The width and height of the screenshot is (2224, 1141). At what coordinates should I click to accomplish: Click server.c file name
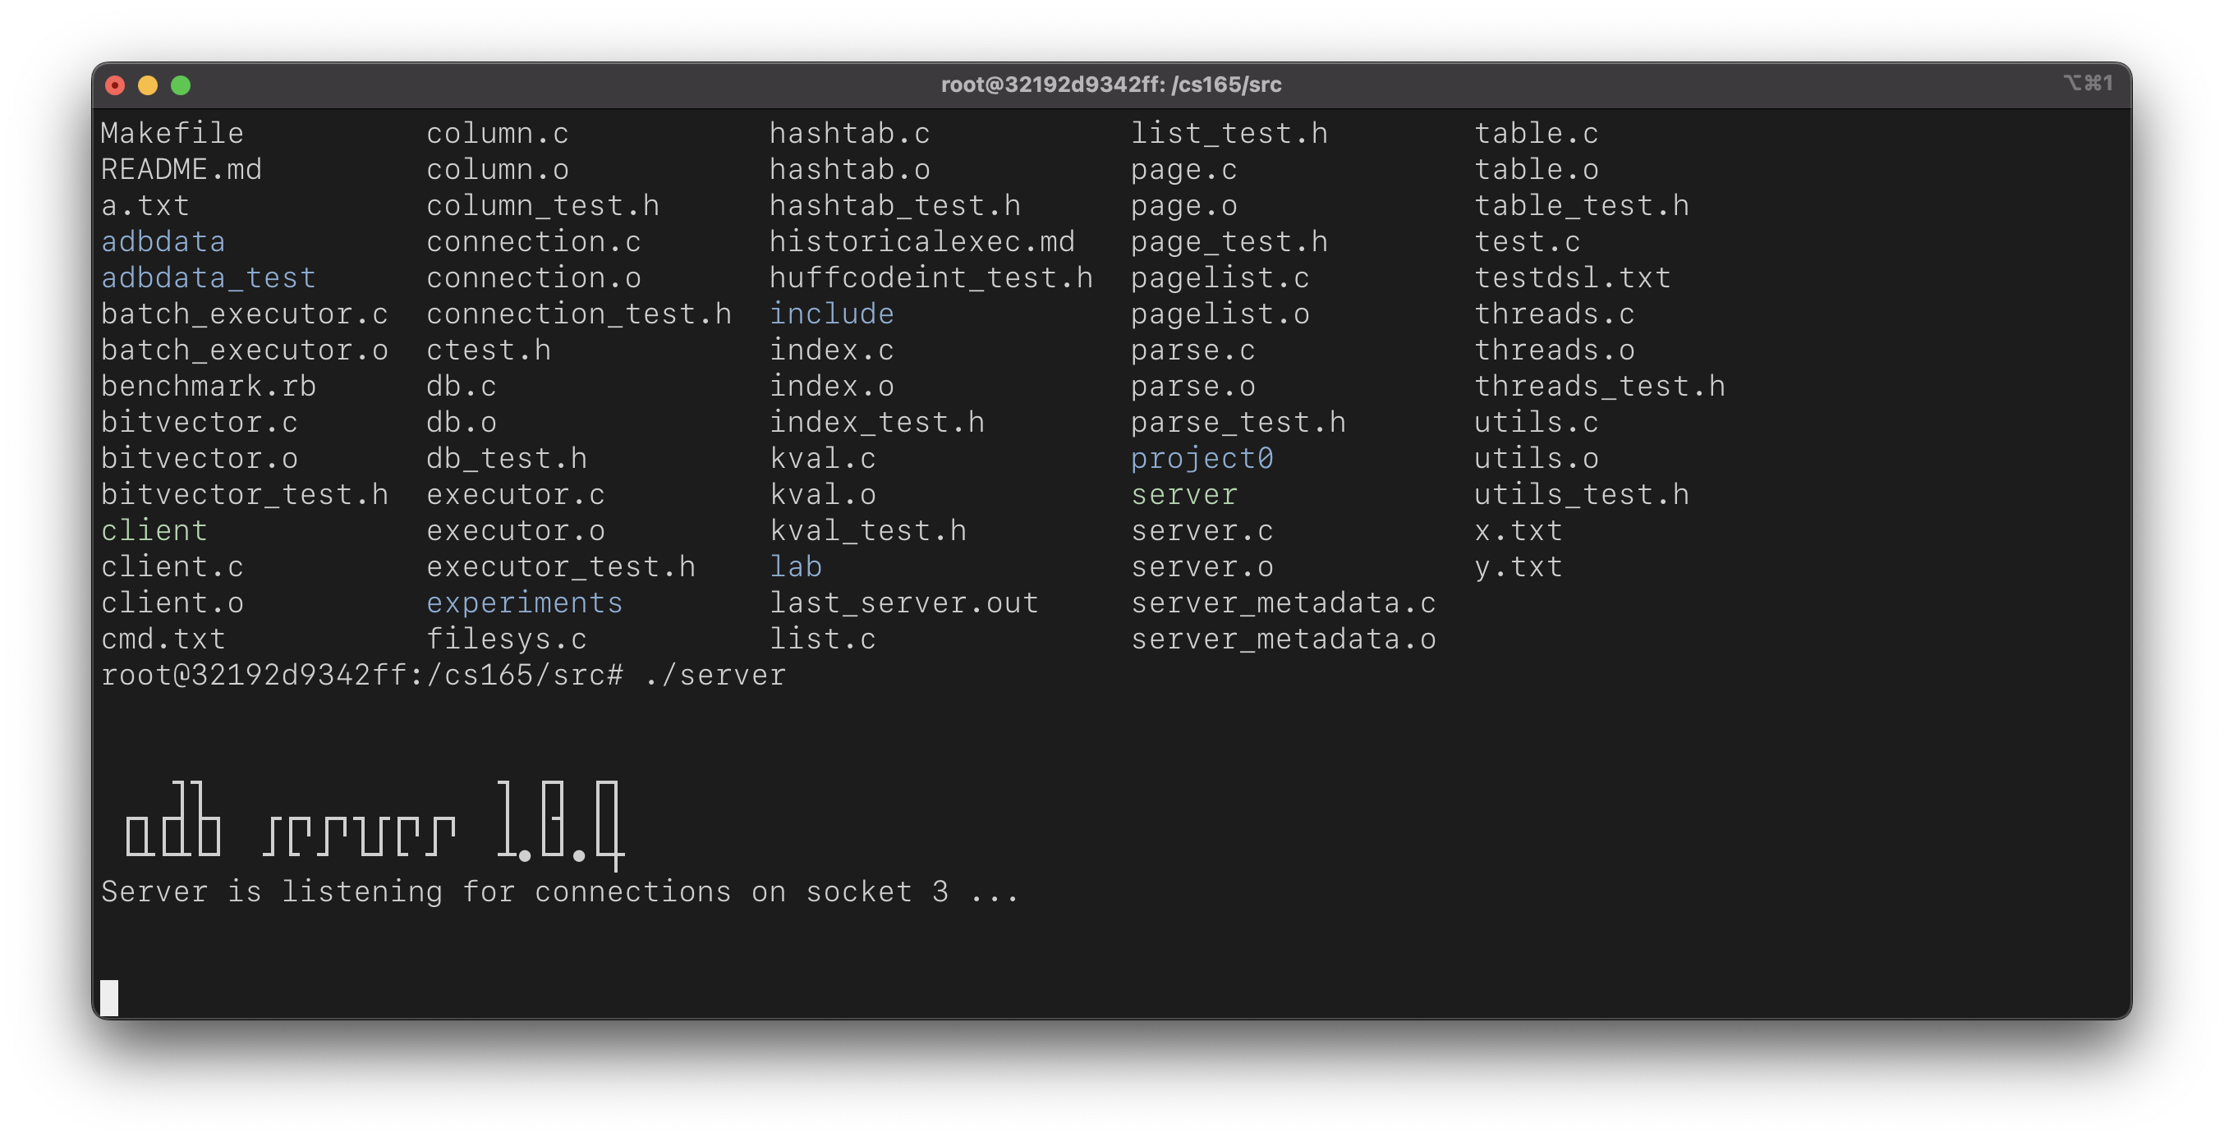1202,531
